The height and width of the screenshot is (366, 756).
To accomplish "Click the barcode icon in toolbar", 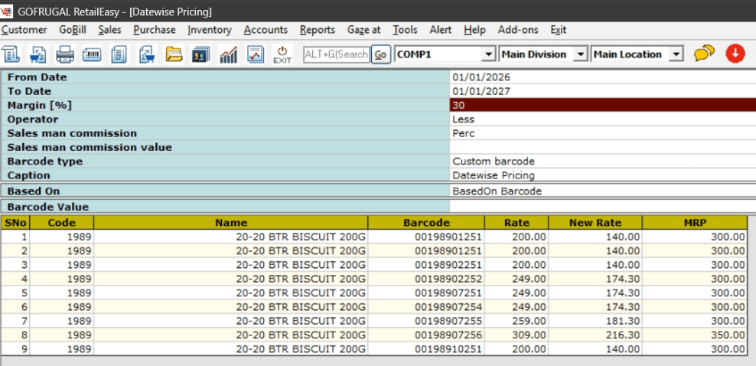I will [x=92, y=54].
